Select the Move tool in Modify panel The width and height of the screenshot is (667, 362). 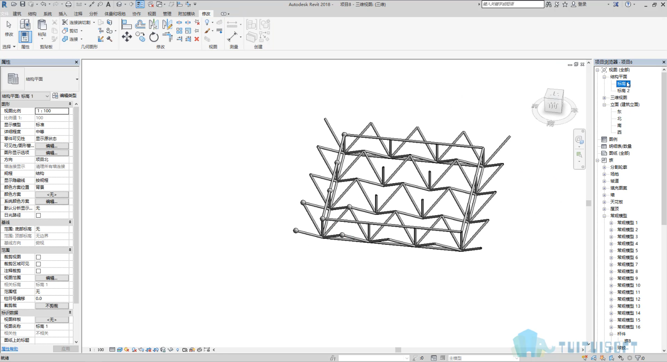click(x=127, y=37)
